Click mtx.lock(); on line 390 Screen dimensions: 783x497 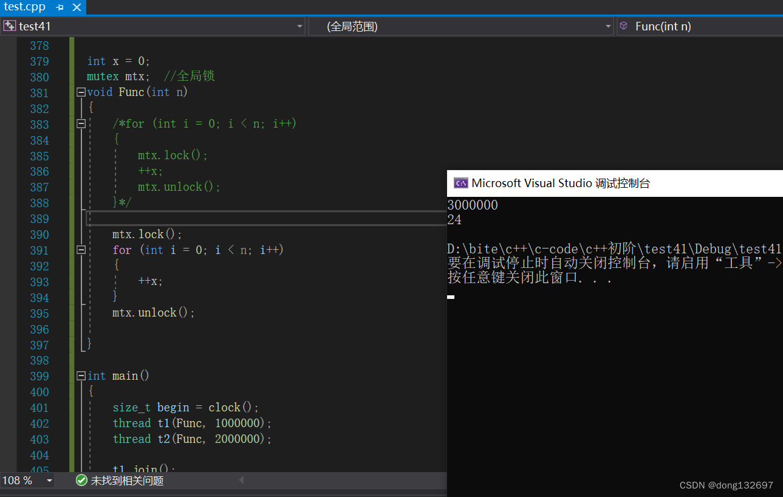coord(147,235)
